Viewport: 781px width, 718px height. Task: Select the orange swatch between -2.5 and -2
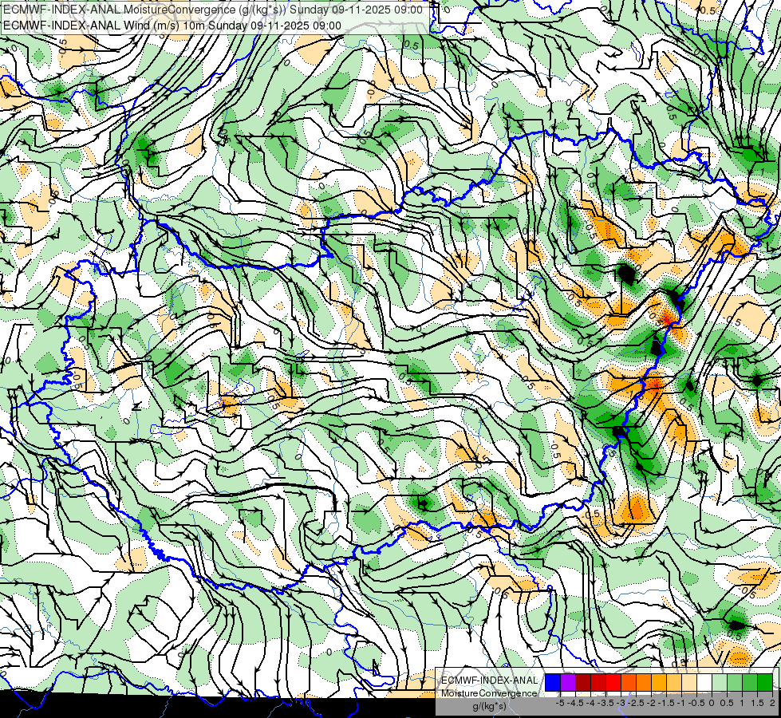coord(644,682)
